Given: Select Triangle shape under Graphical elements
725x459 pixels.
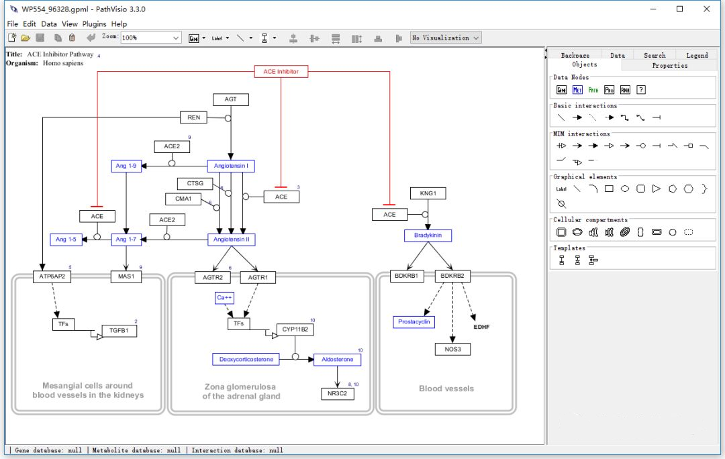Looking at the screenshot, I should coord(657,189).
